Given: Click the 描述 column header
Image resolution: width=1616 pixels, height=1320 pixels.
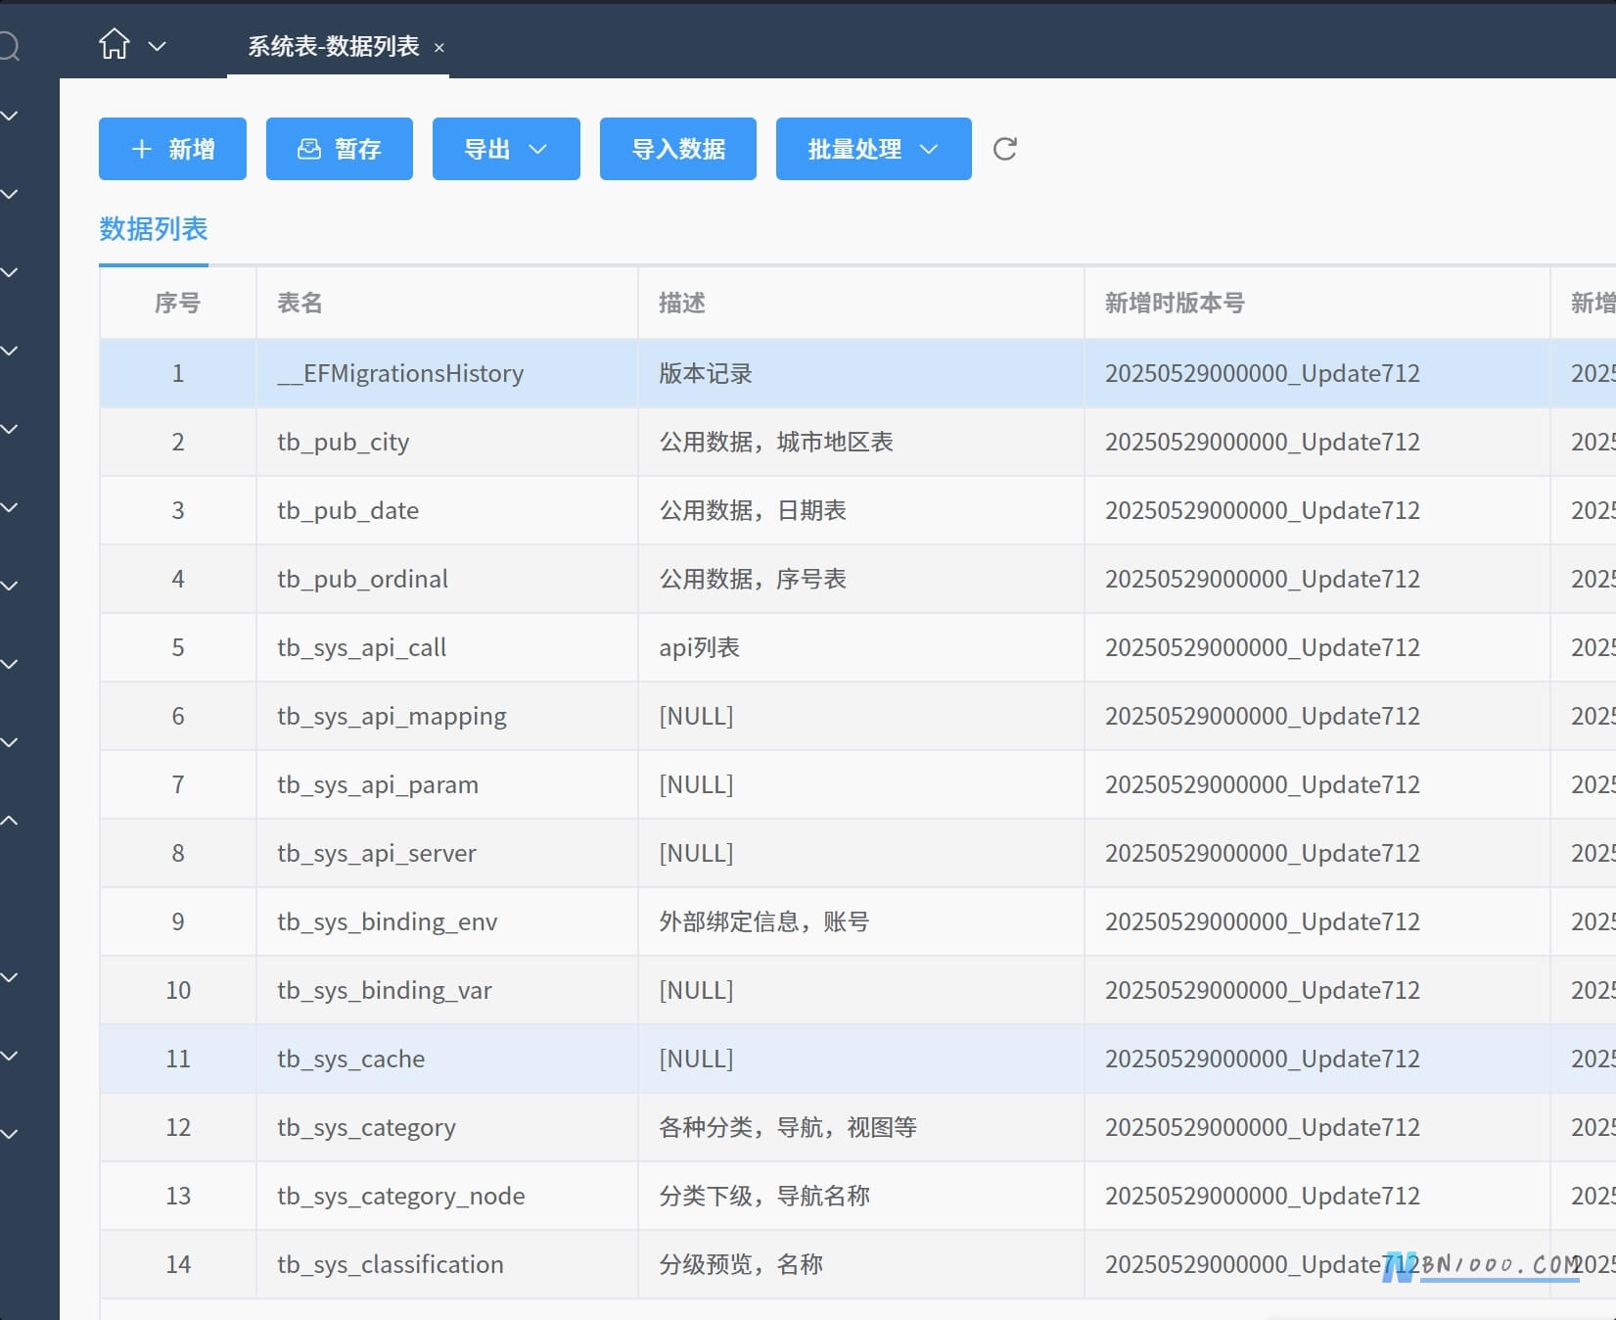Looking at the screenshot, I should point(861,303).
